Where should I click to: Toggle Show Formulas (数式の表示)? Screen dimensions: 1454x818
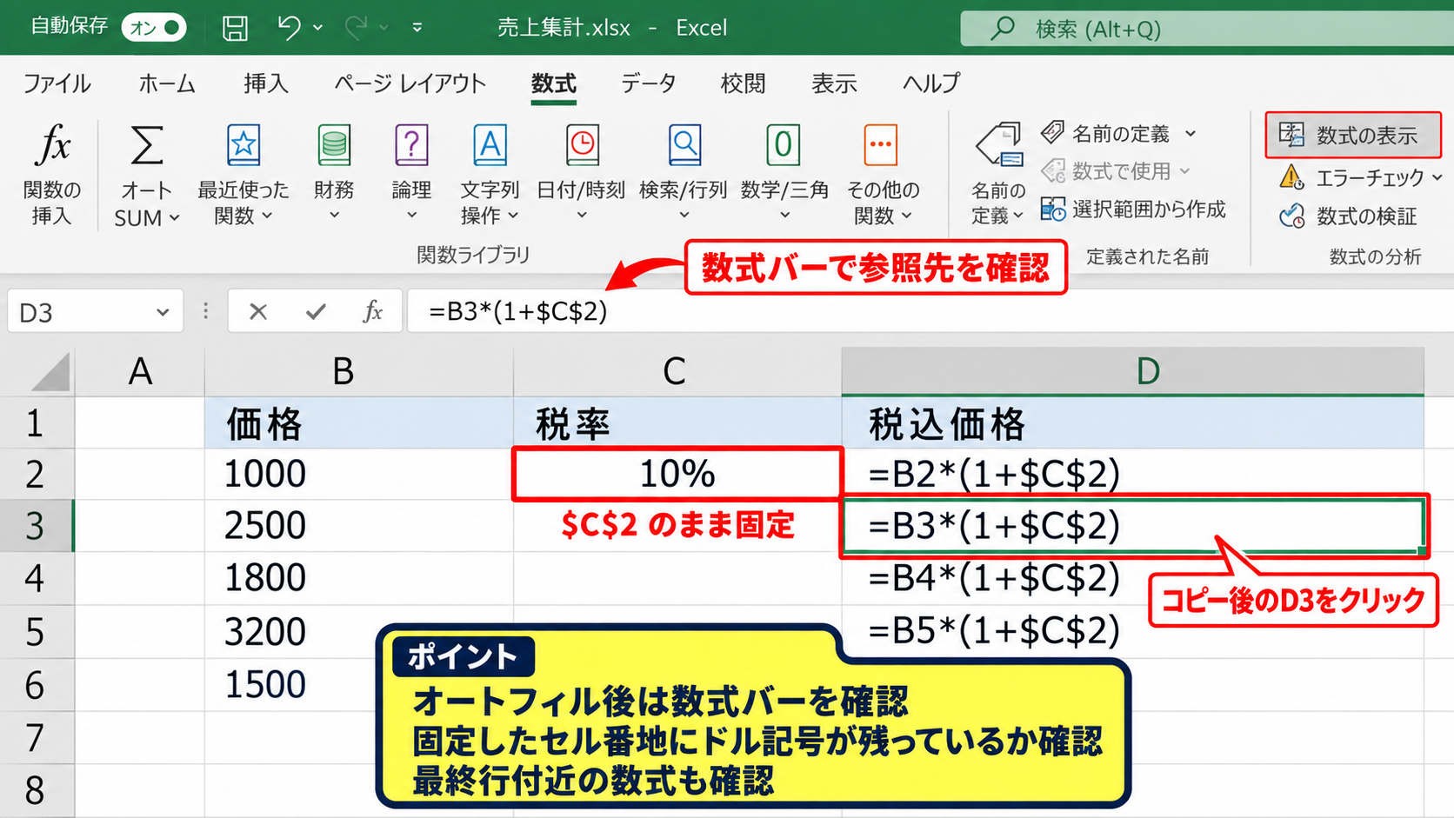[1352, 135]
